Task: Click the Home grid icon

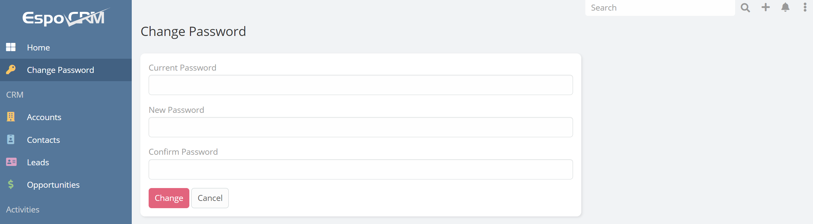Action: [x=11, y=47]
